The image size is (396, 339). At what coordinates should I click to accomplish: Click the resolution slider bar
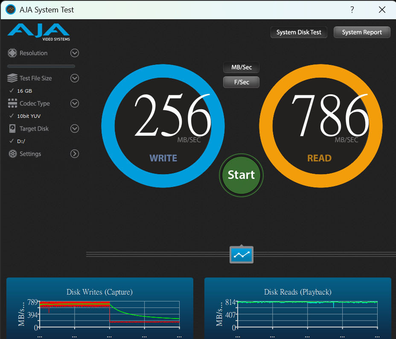click(41, 66)
